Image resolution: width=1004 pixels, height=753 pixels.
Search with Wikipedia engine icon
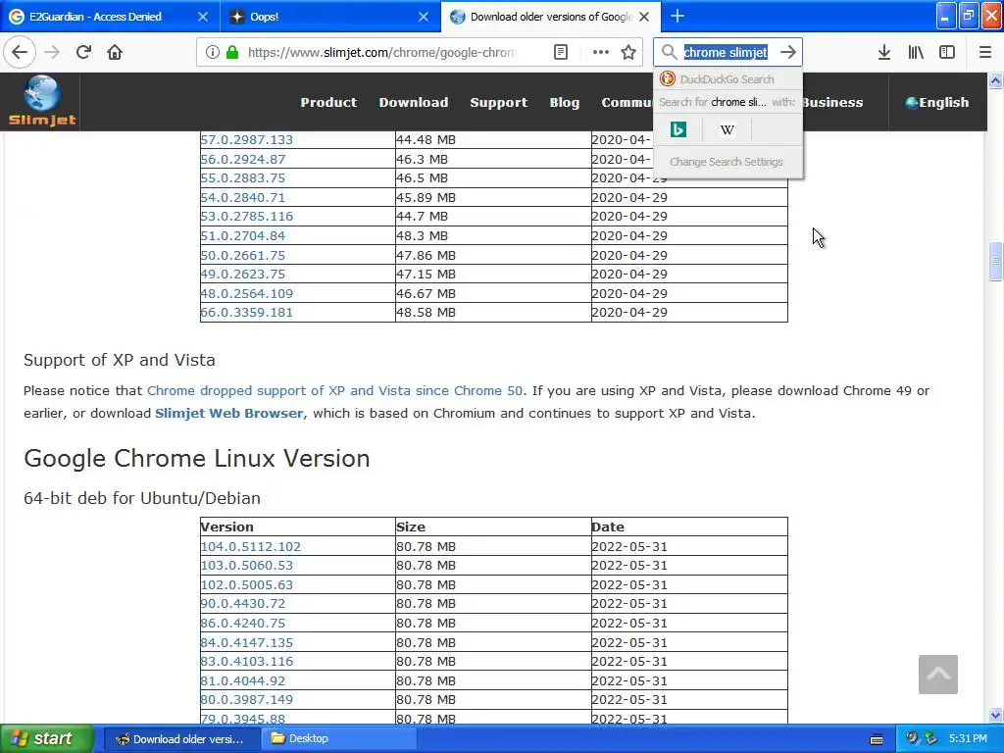point(727,130)
